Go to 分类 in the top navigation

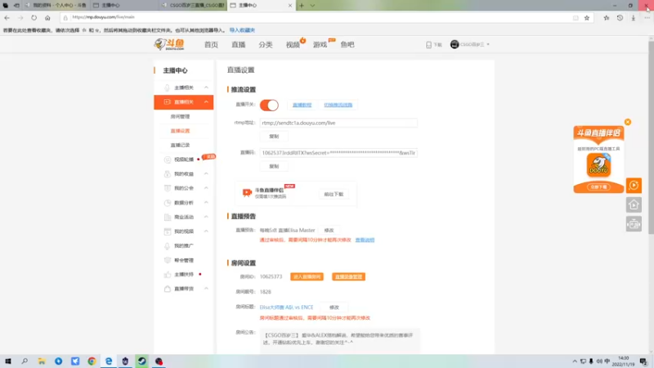pyautogui.click(x=265, y=45)
